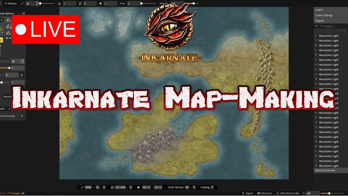Click the rotation arrows icon in top toolbar
The width and height of the screenshot is (348, 196).
pos(80,3)
